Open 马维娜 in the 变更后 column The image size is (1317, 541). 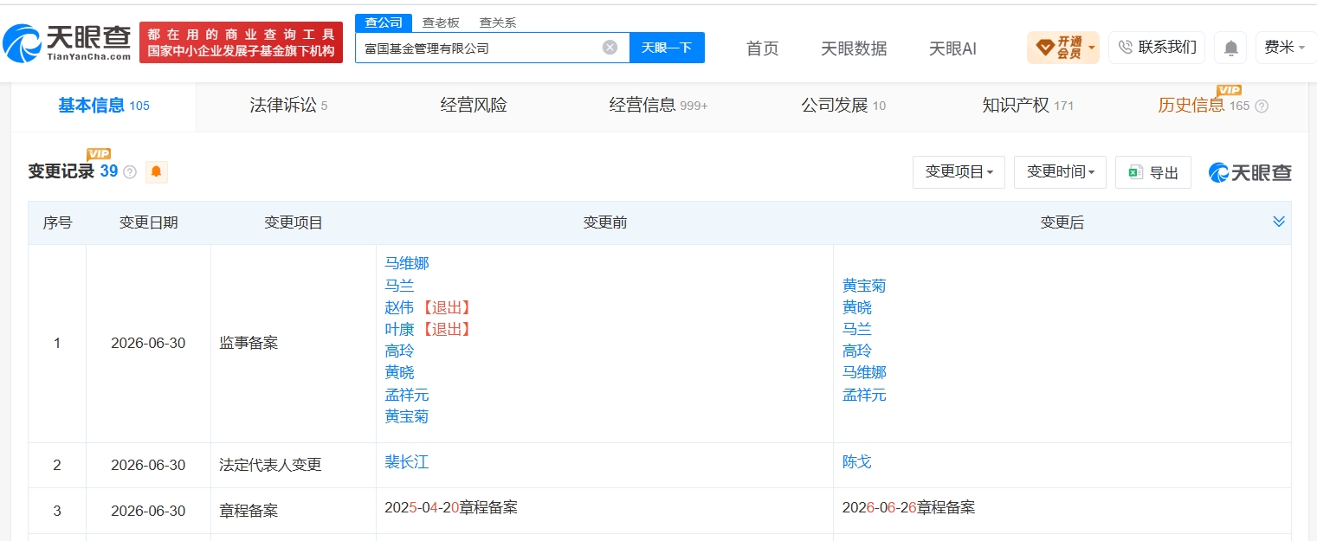(x=864, y=372)
